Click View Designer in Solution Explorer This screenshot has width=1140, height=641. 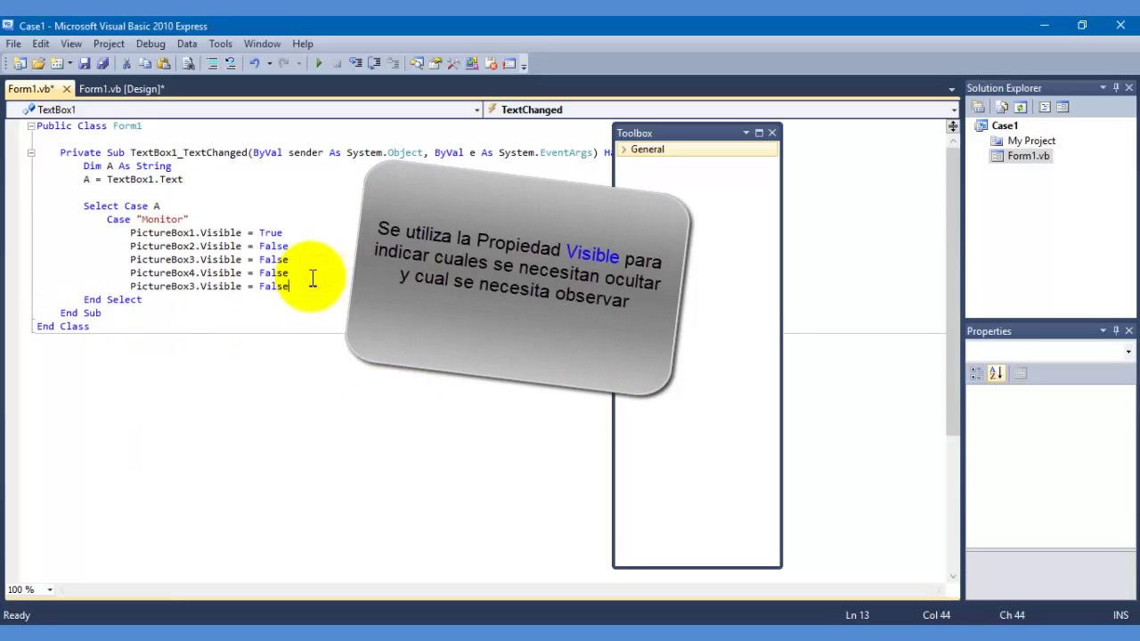tap(1063, 107)
